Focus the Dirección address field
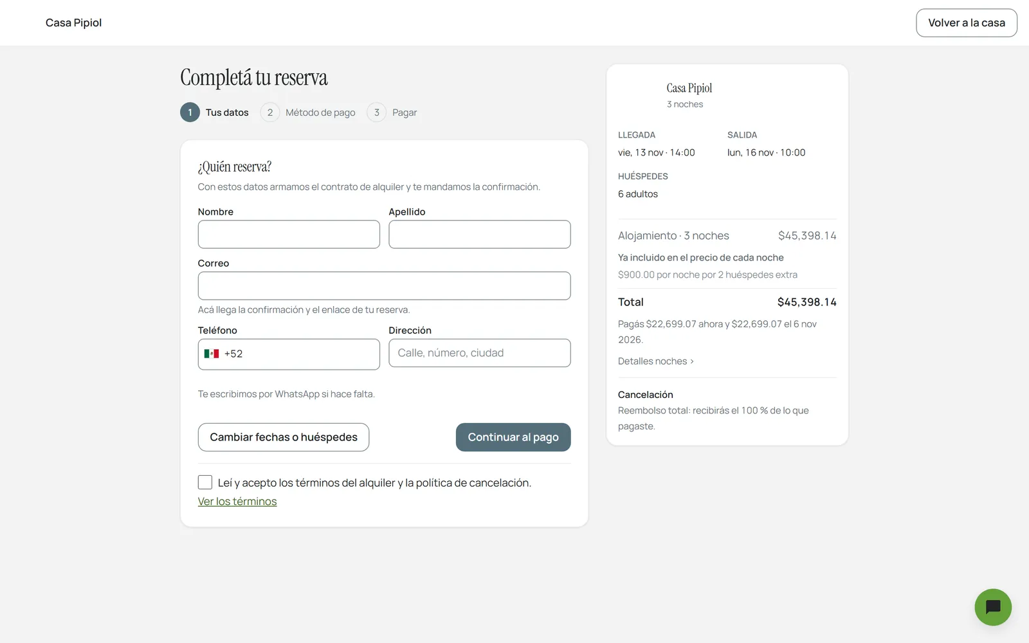Image resolution: width=1029 pixels, height=643 pixels. point(480,353)
